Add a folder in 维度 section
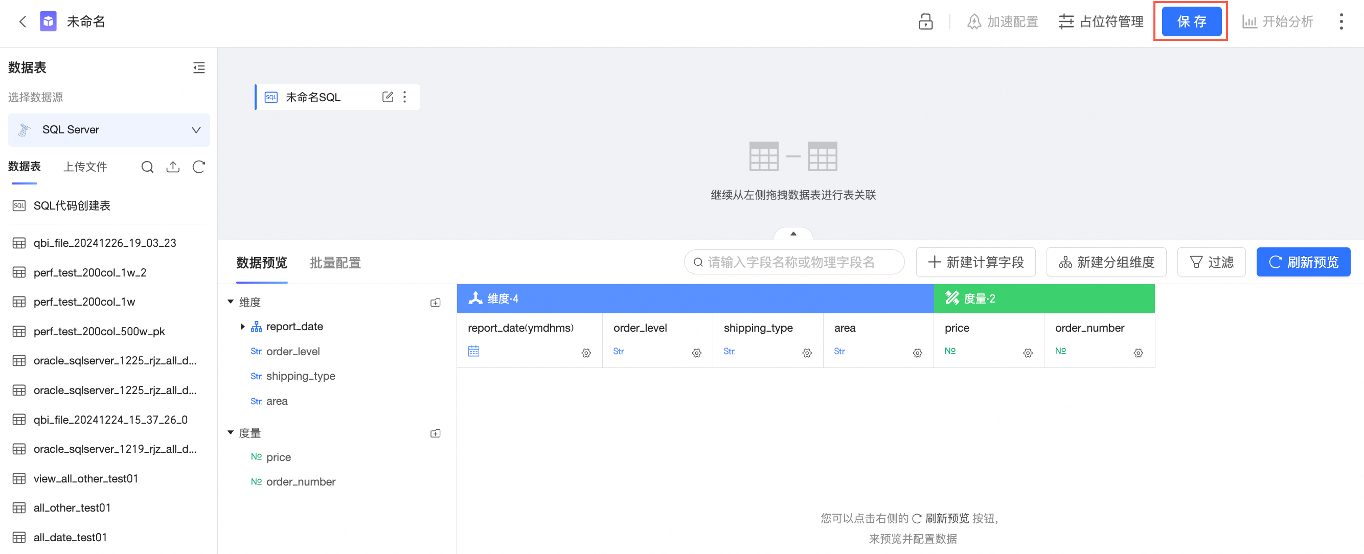This screenshot has width=1364, height=554. tap(435, 303)
